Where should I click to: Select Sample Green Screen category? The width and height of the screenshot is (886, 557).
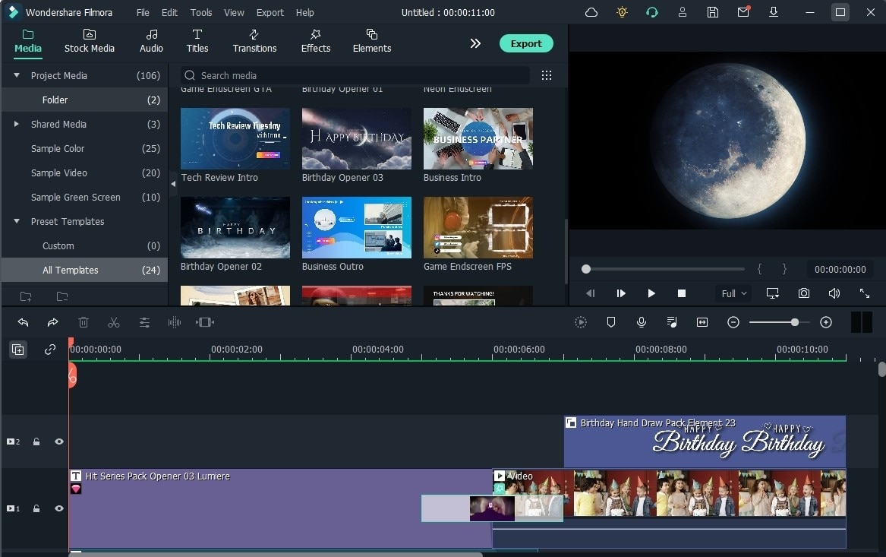[x=76, y=197]
